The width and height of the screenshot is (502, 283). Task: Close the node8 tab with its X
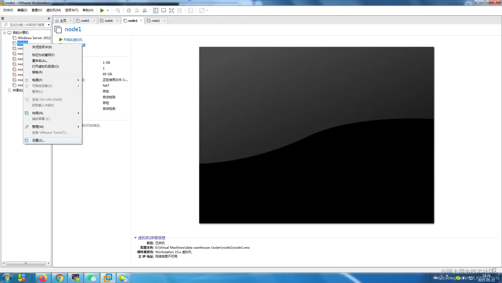point(118,21)
